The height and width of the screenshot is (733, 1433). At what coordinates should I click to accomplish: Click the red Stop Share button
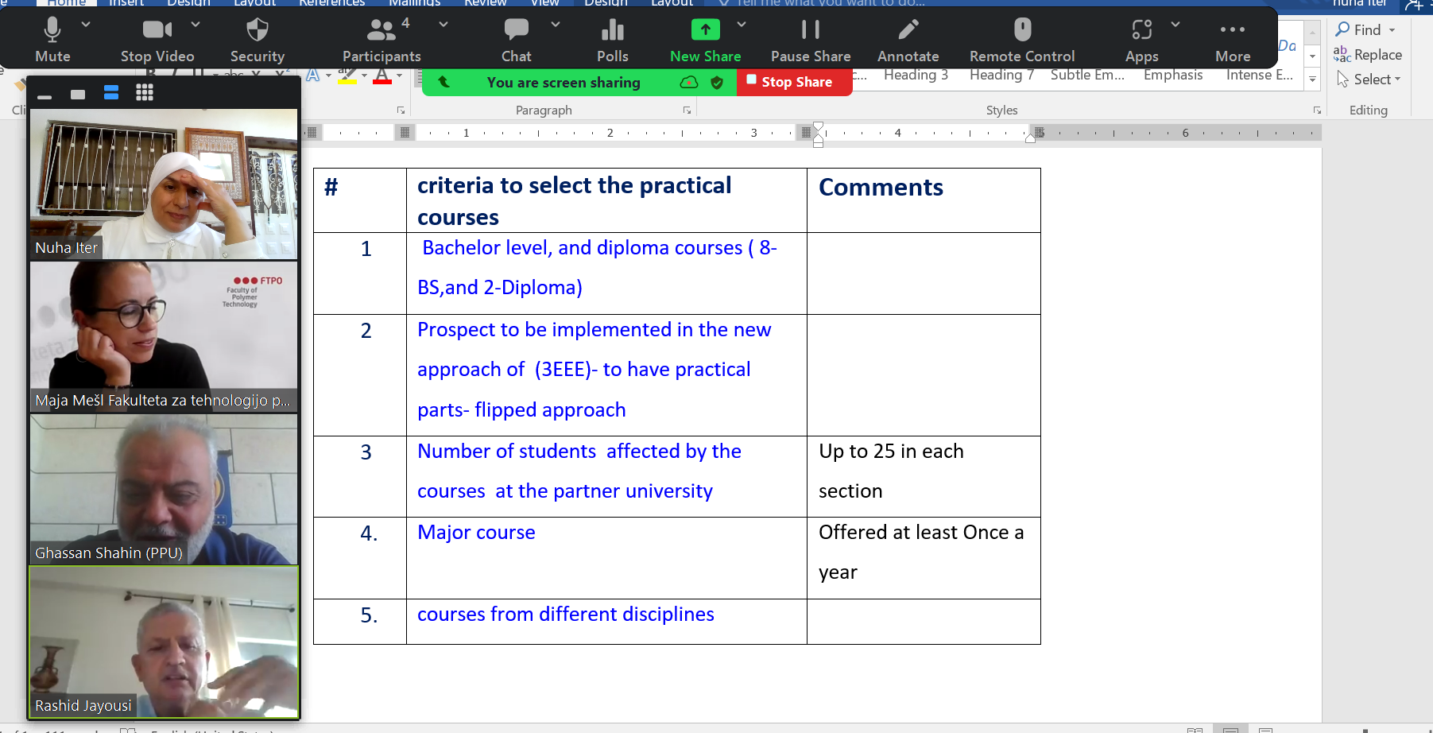pyautogui.click(x=794, y=82)
